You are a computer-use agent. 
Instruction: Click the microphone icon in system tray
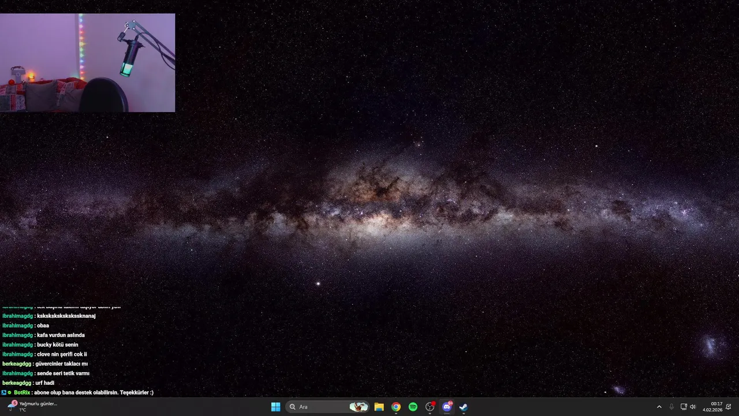[x=671, y=407]
